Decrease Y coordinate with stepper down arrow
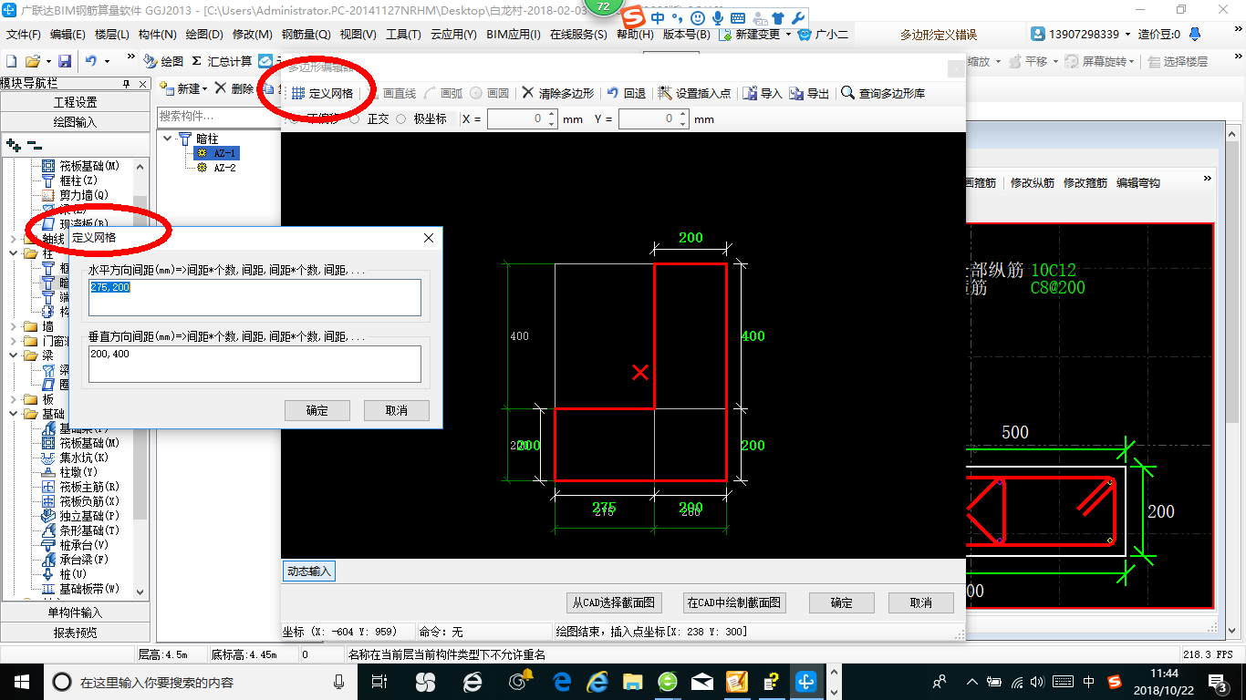Screen dimensions: 1246x700 tap(682, 123)
